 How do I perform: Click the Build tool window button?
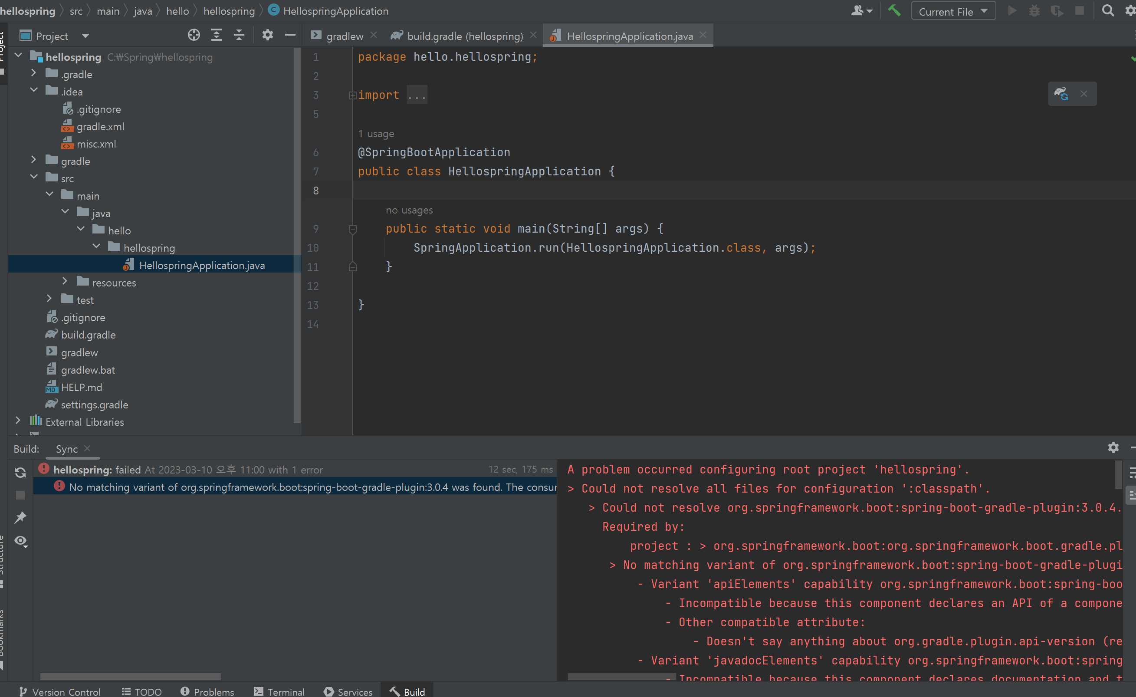tap(407, 691)
